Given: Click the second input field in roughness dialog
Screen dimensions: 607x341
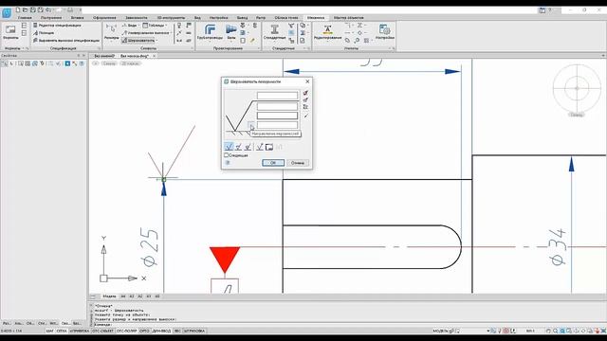Looking at the screenshot, I should click(277, 106).
